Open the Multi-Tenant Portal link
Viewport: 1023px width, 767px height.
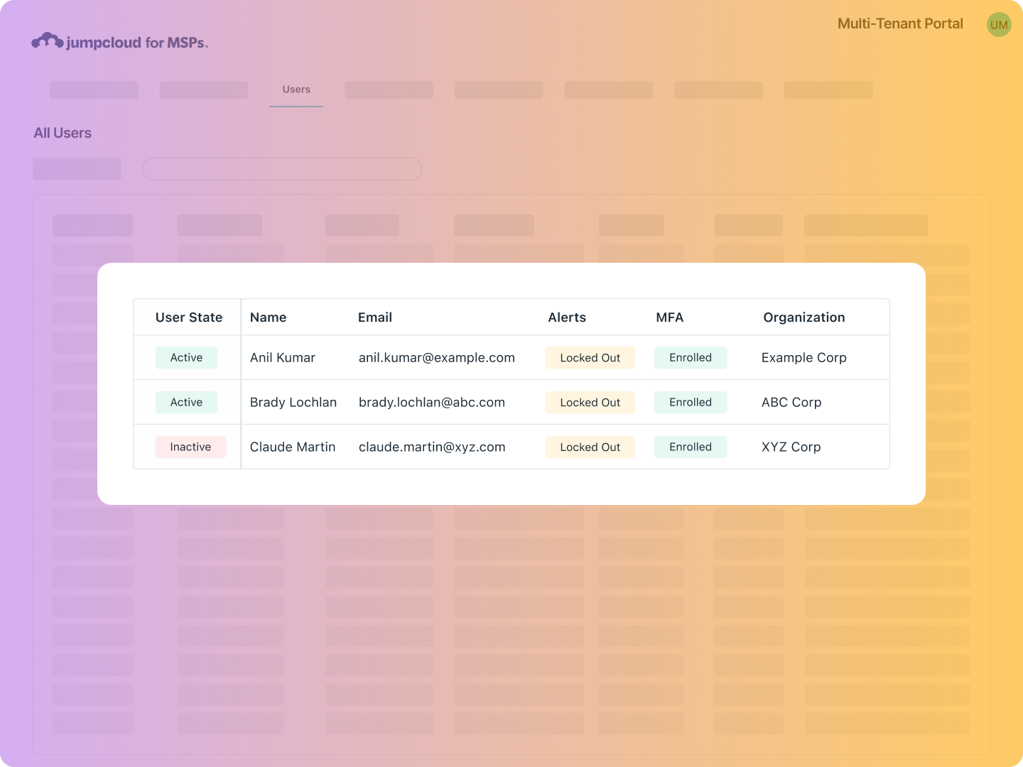coord(900,23)
